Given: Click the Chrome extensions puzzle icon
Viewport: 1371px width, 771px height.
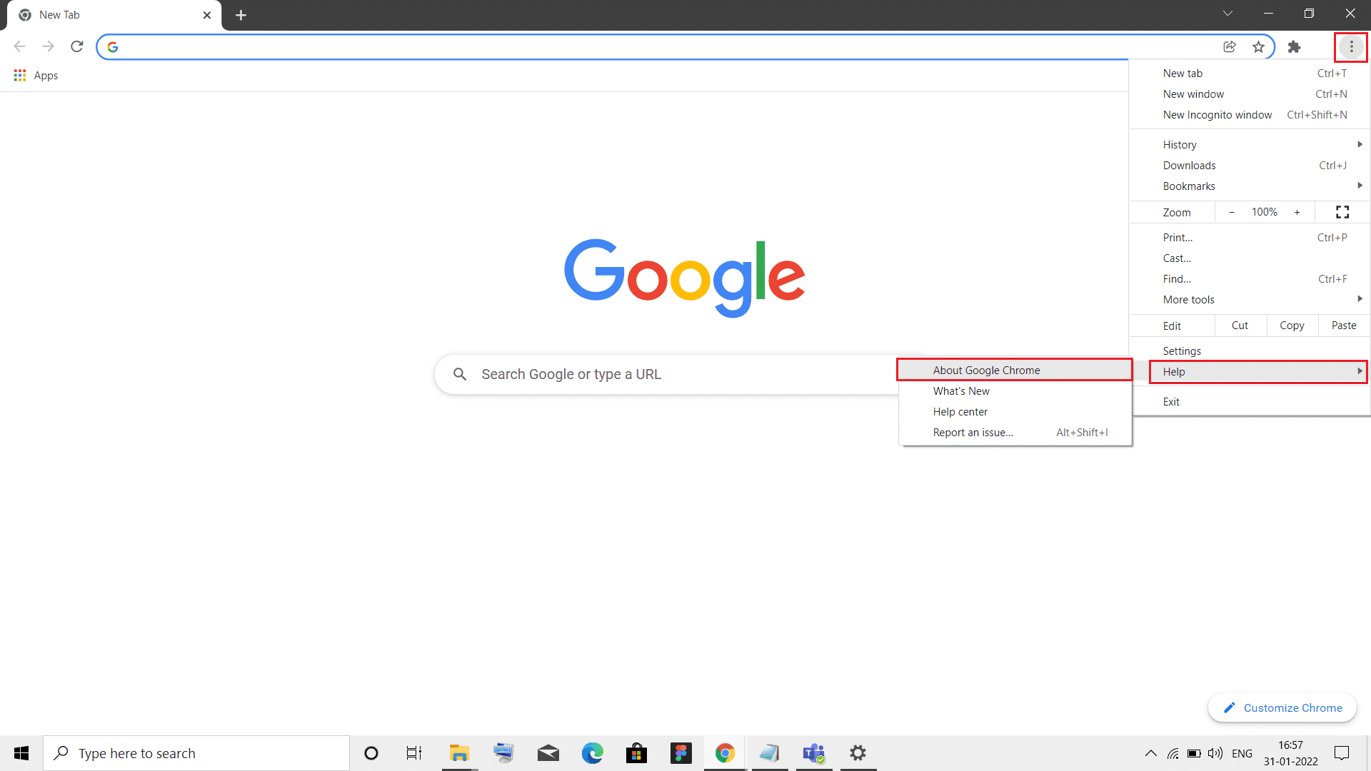Looking at the screenshot, I should pos(1294,46).
